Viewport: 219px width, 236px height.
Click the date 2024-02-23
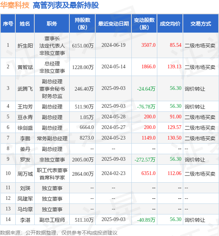coord(114,173)
